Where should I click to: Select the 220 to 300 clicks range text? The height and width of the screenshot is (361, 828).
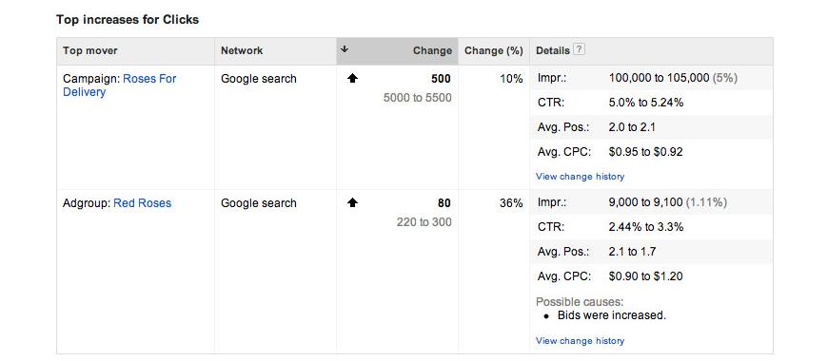[424, 222]
